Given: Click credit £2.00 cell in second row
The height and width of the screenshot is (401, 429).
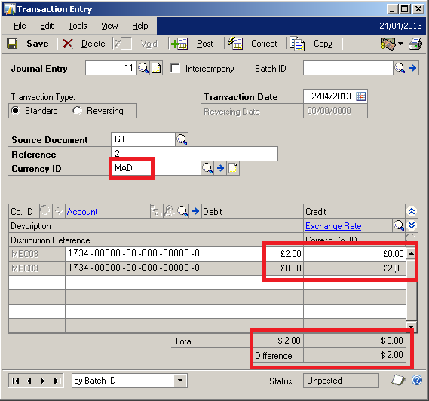Looking at the screenshot, I should [x=354, y=268].
